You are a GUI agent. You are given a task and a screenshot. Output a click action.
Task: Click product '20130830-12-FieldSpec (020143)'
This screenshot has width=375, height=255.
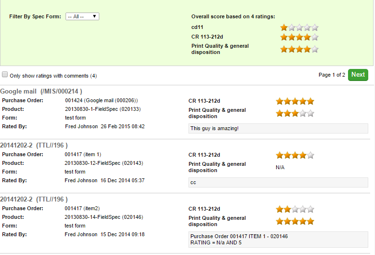104,163
